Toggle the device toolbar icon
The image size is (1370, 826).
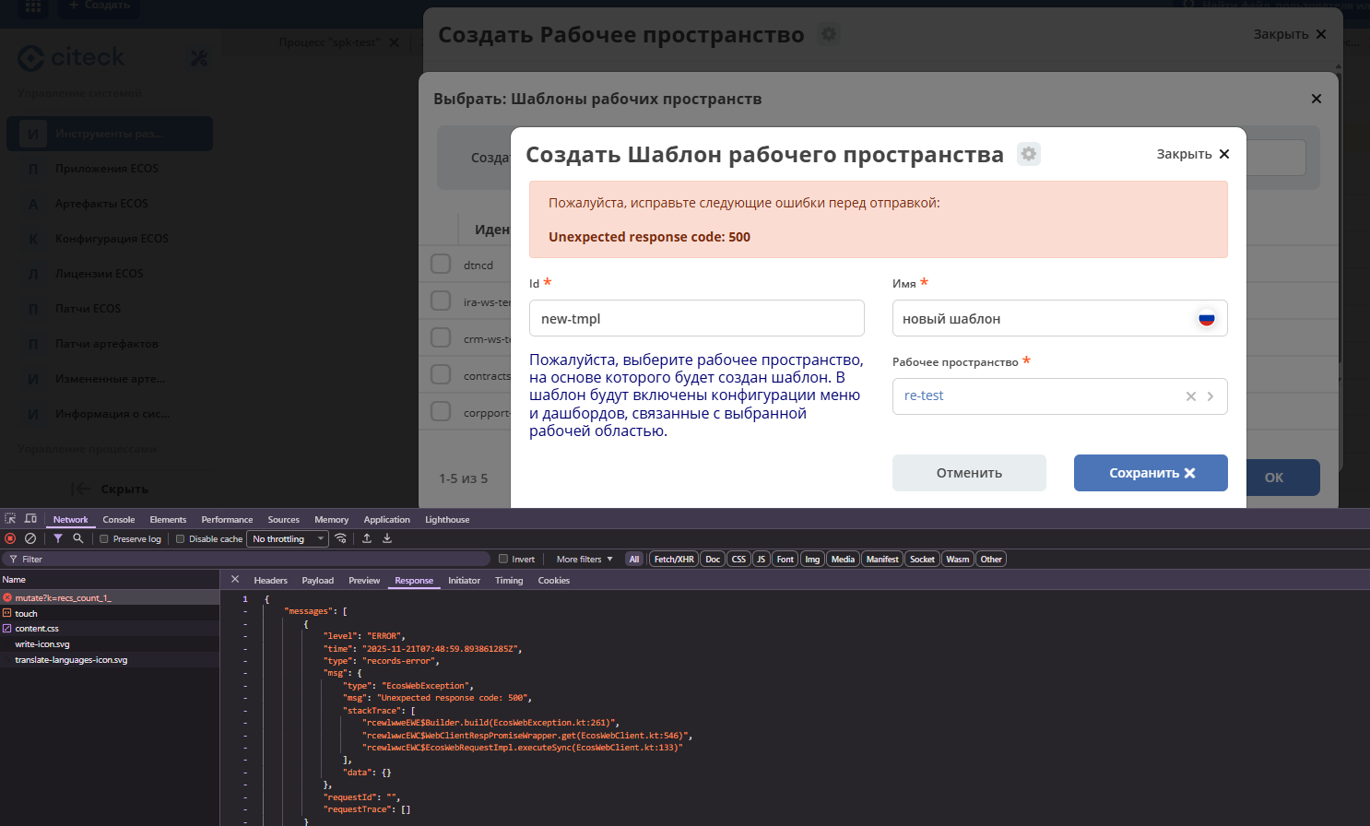(30, 519)
